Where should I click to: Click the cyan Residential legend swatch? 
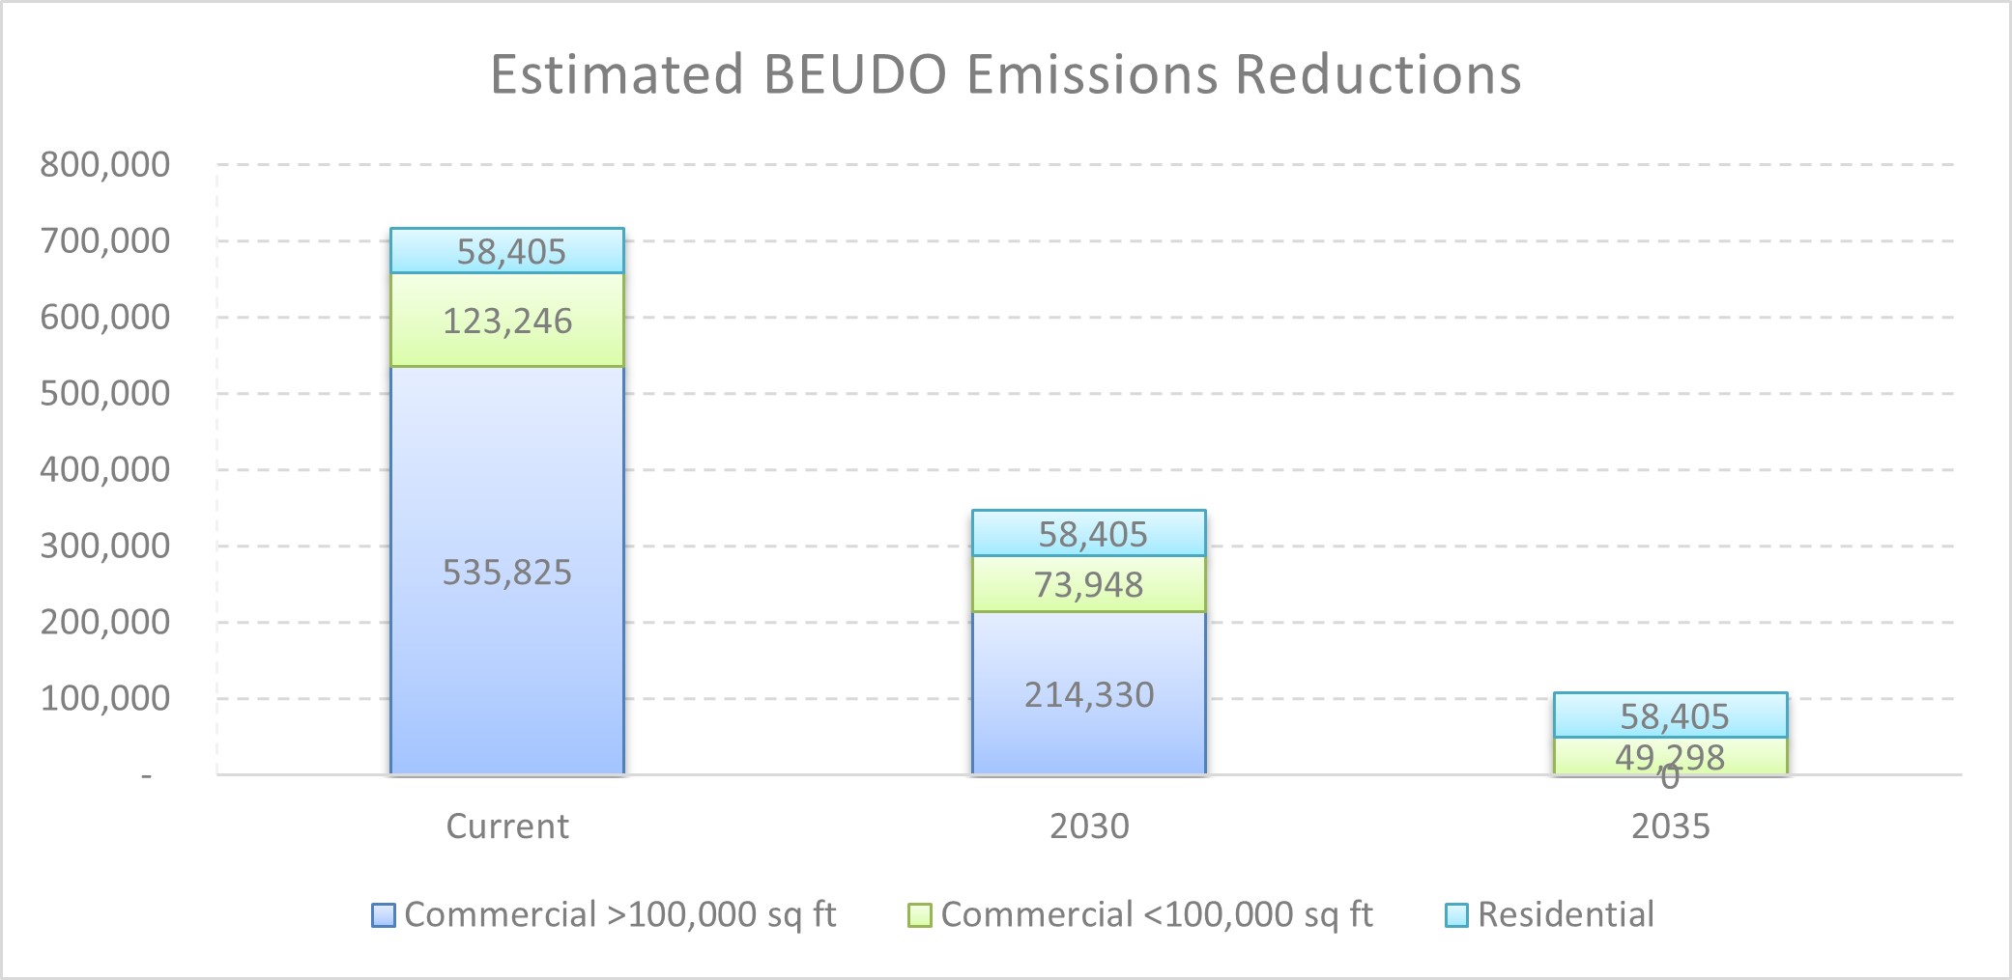tap(1456, 915)
